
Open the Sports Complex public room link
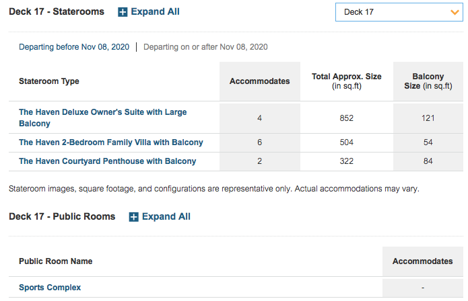(50, 288)
